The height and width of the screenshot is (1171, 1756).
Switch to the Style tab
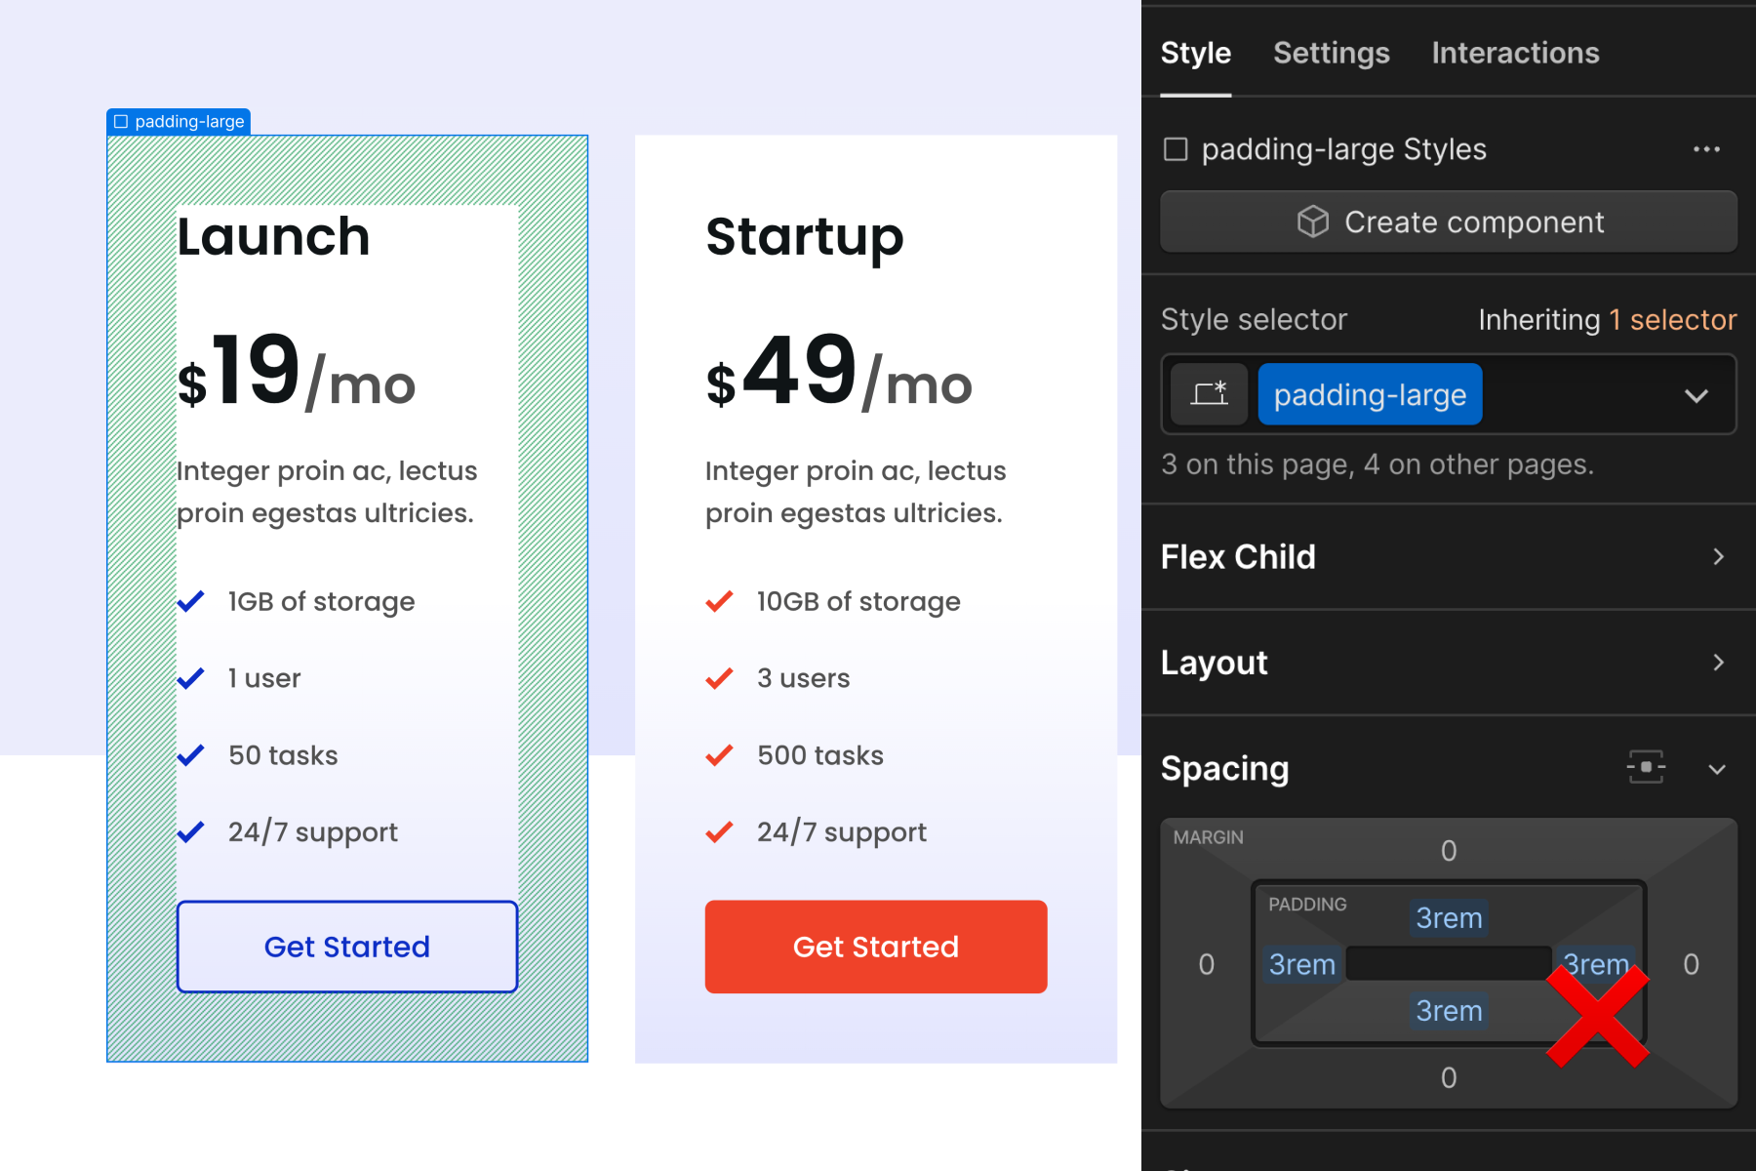1195,53
